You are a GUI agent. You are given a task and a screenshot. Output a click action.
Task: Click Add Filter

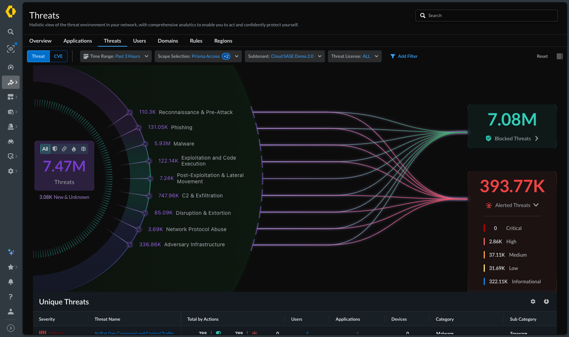pyautogui.click(x=404, y=56)
